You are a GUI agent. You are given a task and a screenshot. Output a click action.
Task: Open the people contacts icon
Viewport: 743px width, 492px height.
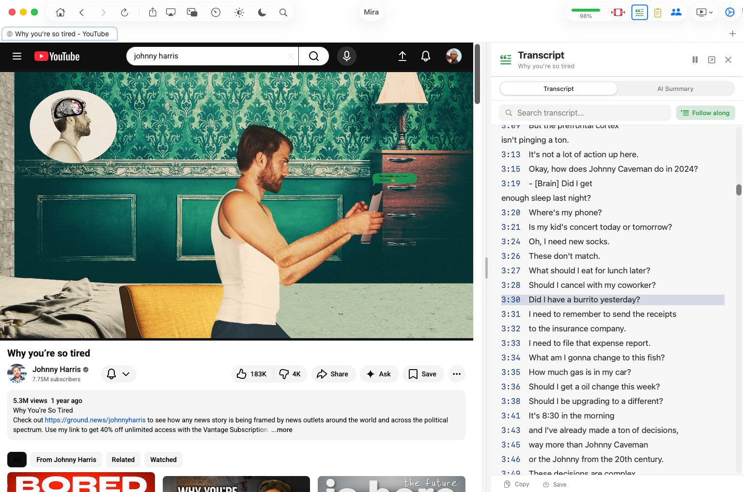coord(676,13)
